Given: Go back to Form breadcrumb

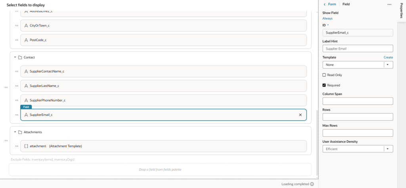Looking at the screenshot, I should pyautogui.click(x=332, y=4).
